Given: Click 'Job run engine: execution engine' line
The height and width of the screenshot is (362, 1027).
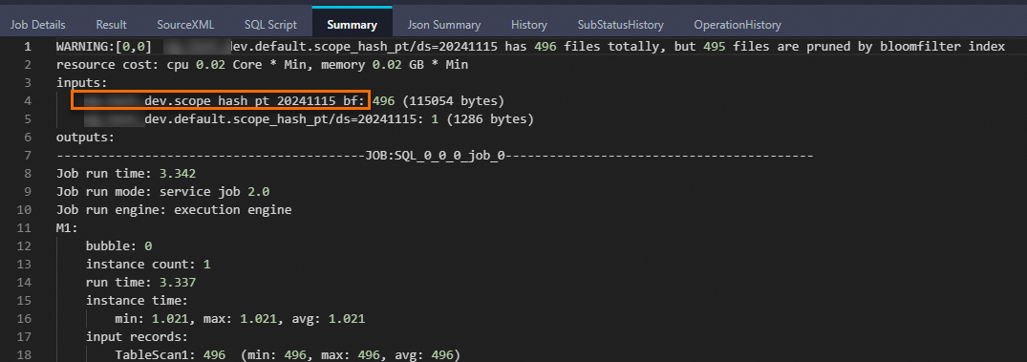Looking at the screenshot, I should point(174,210).
